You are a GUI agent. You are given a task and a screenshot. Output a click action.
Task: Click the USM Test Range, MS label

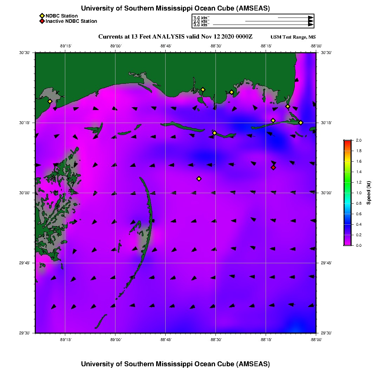click(x=293, y=37)
